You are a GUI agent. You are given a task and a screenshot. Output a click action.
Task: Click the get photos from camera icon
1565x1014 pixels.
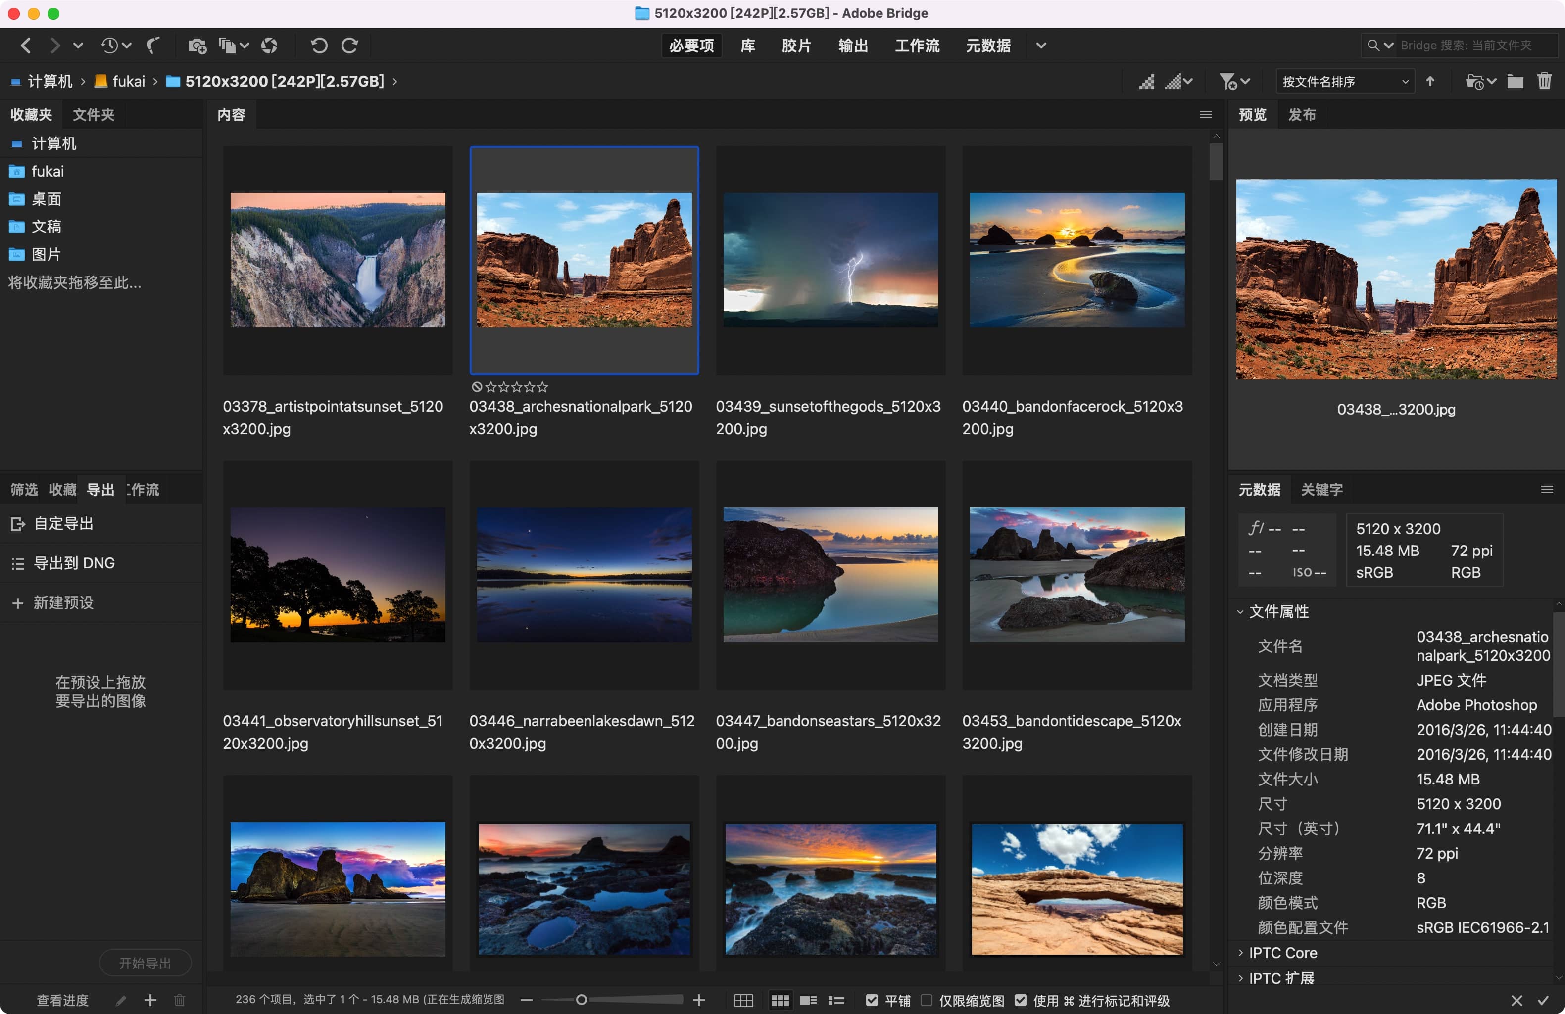[x=196, y=46]
